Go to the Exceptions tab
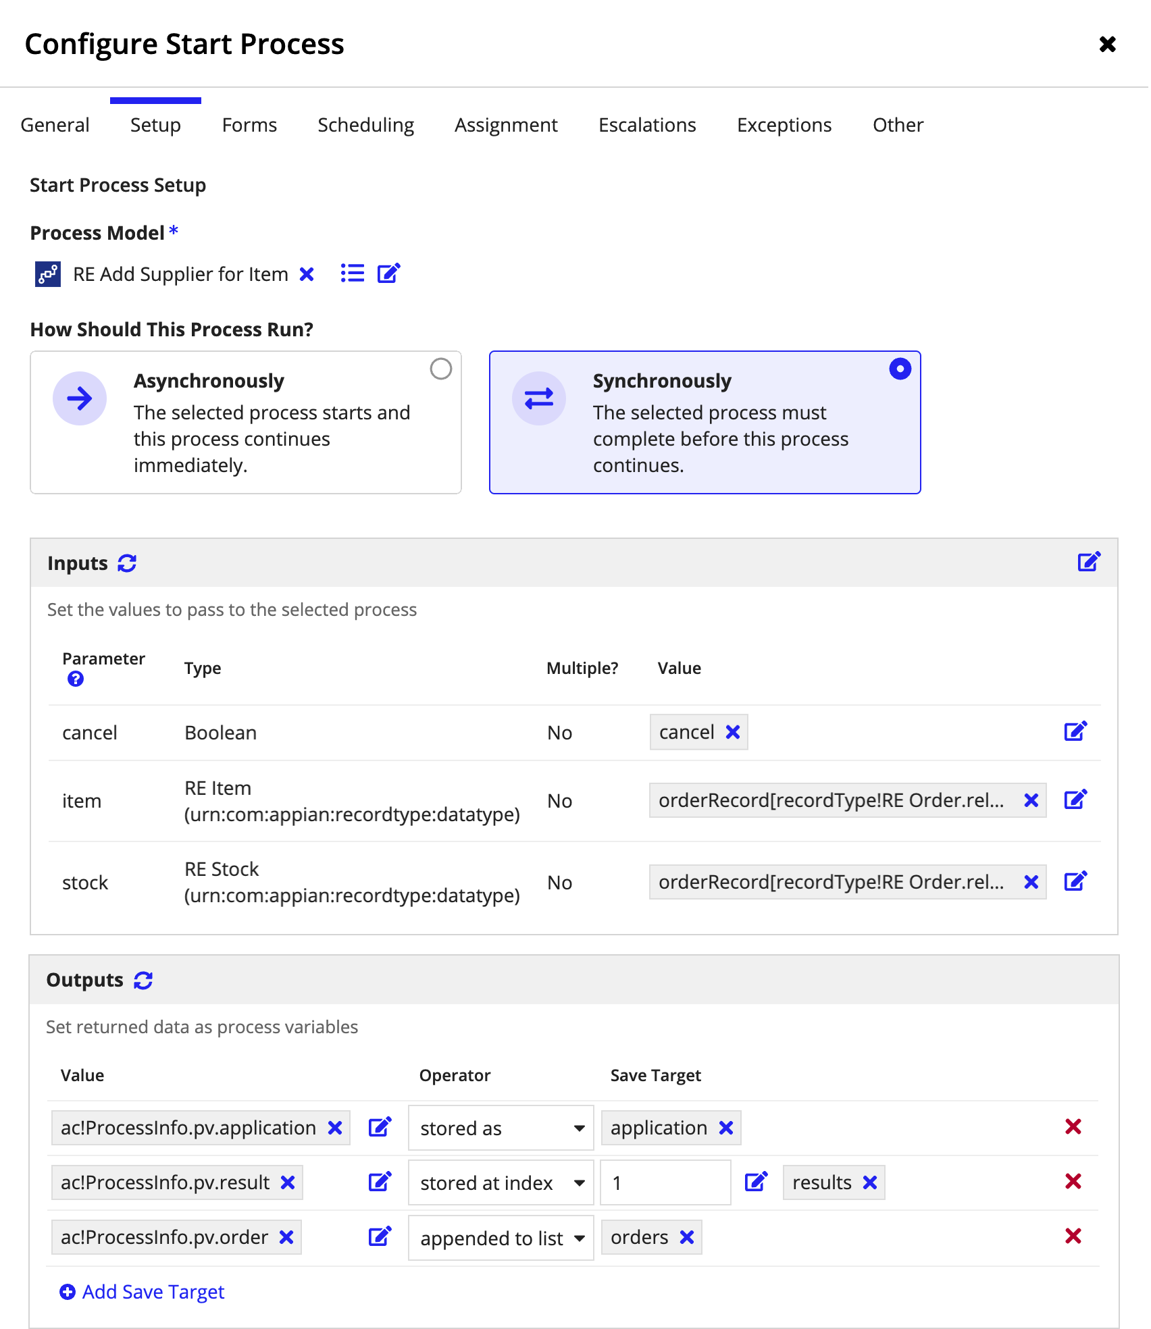 tap(784, 125)
